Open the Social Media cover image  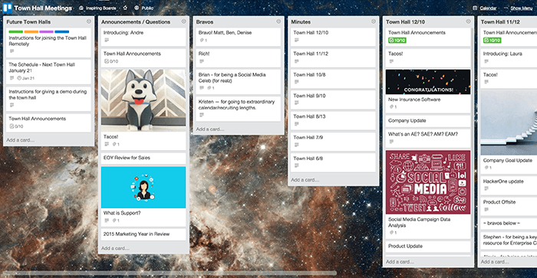[x=428, y=182]
